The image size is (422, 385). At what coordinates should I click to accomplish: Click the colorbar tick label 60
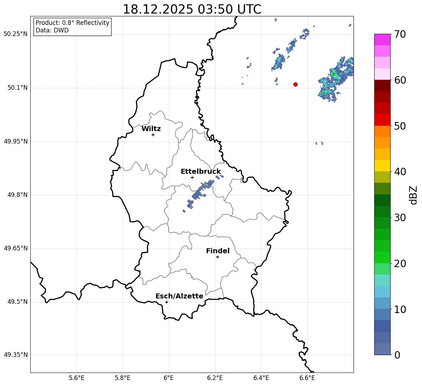point(400,80)
